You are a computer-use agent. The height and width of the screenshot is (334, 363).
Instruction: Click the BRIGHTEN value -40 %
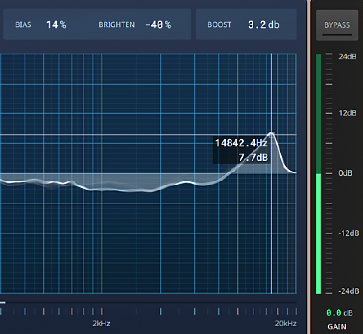[158, 25]
